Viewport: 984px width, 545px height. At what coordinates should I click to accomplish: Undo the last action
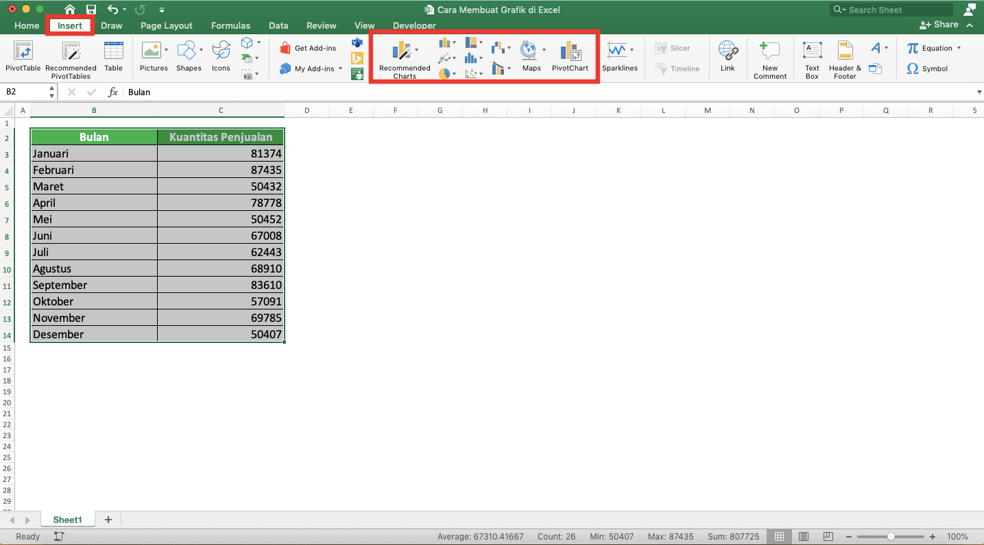[x=113, y=10]
